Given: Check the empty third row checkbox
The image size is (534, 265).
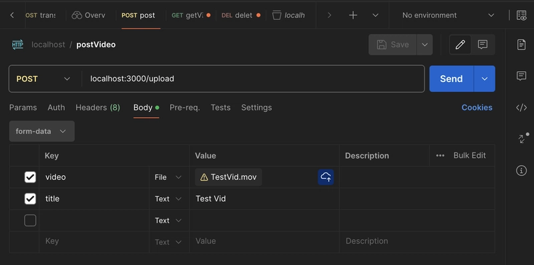Looking at the screenshot, I should click(x=30, y=220).
